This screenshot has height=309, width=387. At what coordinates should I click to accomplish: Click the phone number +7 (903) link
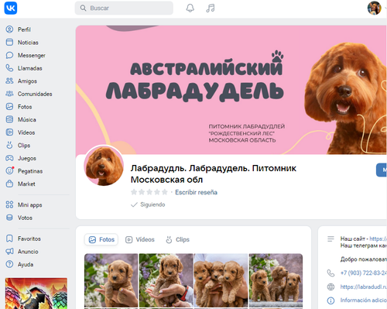[363, 273]
